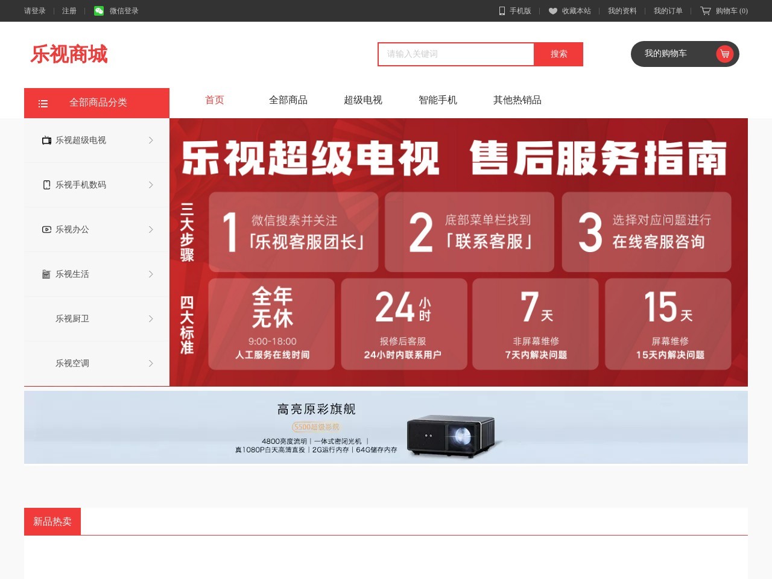The height and width of the screenshot is (579, 772).
Task: Switch to the 超级电视 navigation tab
Action: (362, 100)
